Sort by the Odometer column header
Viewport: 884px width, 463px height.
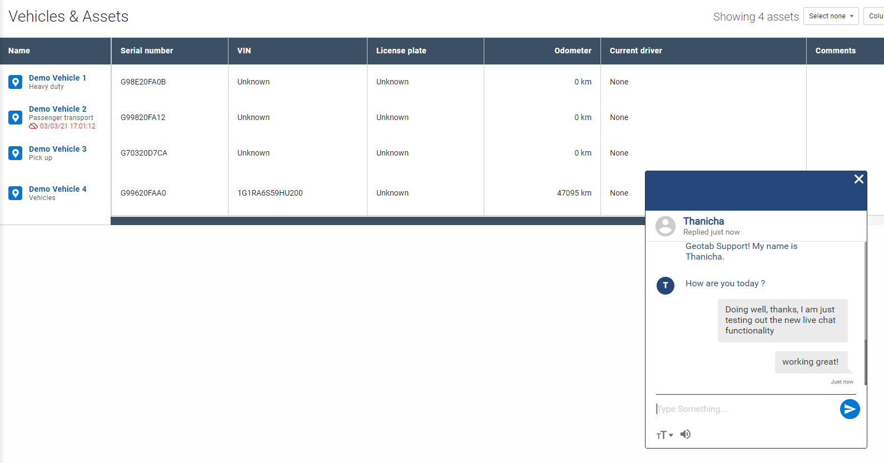tap(573, 51)
